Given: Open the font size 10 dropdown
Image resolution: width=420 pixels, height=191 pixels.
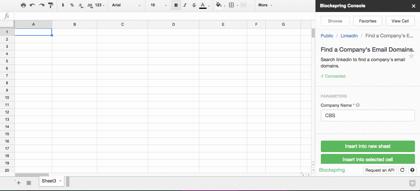Looking at the screenshot, I should point(158,5).
